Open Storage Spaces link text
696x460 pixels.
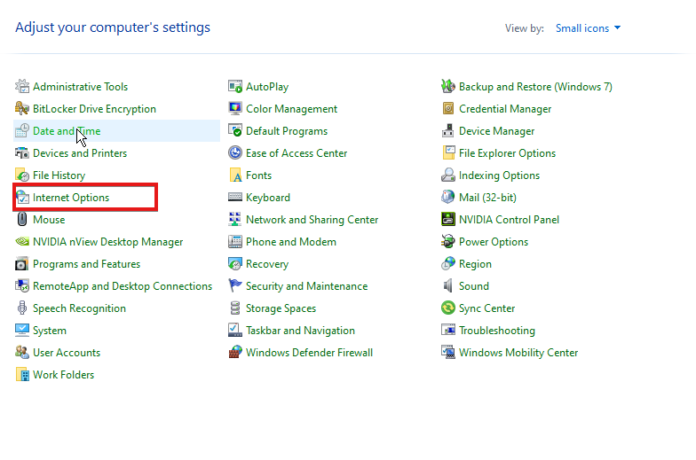point(281,308)
